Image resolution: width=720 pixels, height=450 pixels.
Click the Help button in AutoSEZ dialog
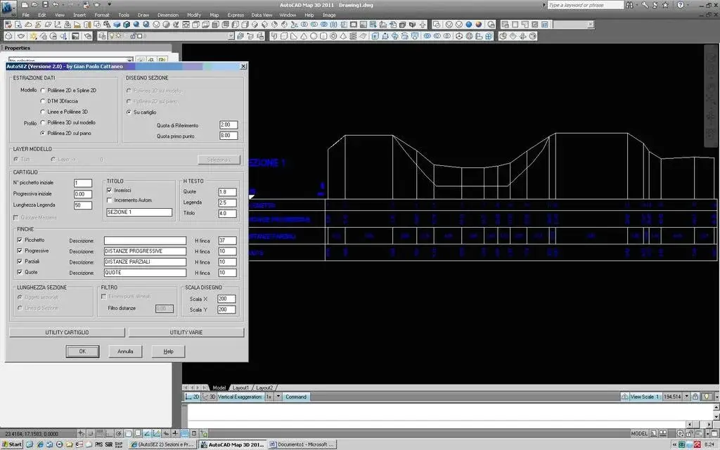point(169,352)
